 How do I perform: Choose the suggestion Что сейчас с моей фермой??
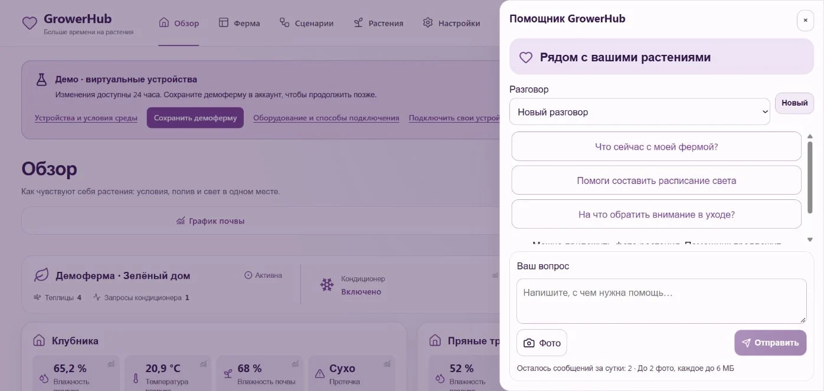(x=656, y=146)
